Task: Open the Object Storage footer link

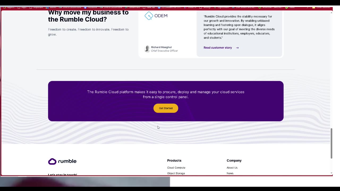Action: (176, 173)
